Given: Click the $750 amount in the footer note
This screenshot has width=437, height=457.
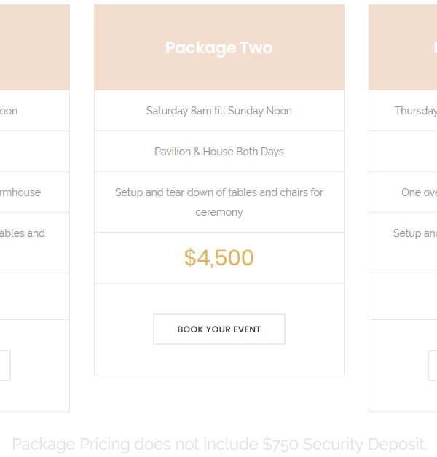Looking at the screenshot, I should 280,445.
